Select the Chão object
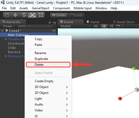This screenshot has width=139, height=118. pyautogui.click(x=12, y=48)
